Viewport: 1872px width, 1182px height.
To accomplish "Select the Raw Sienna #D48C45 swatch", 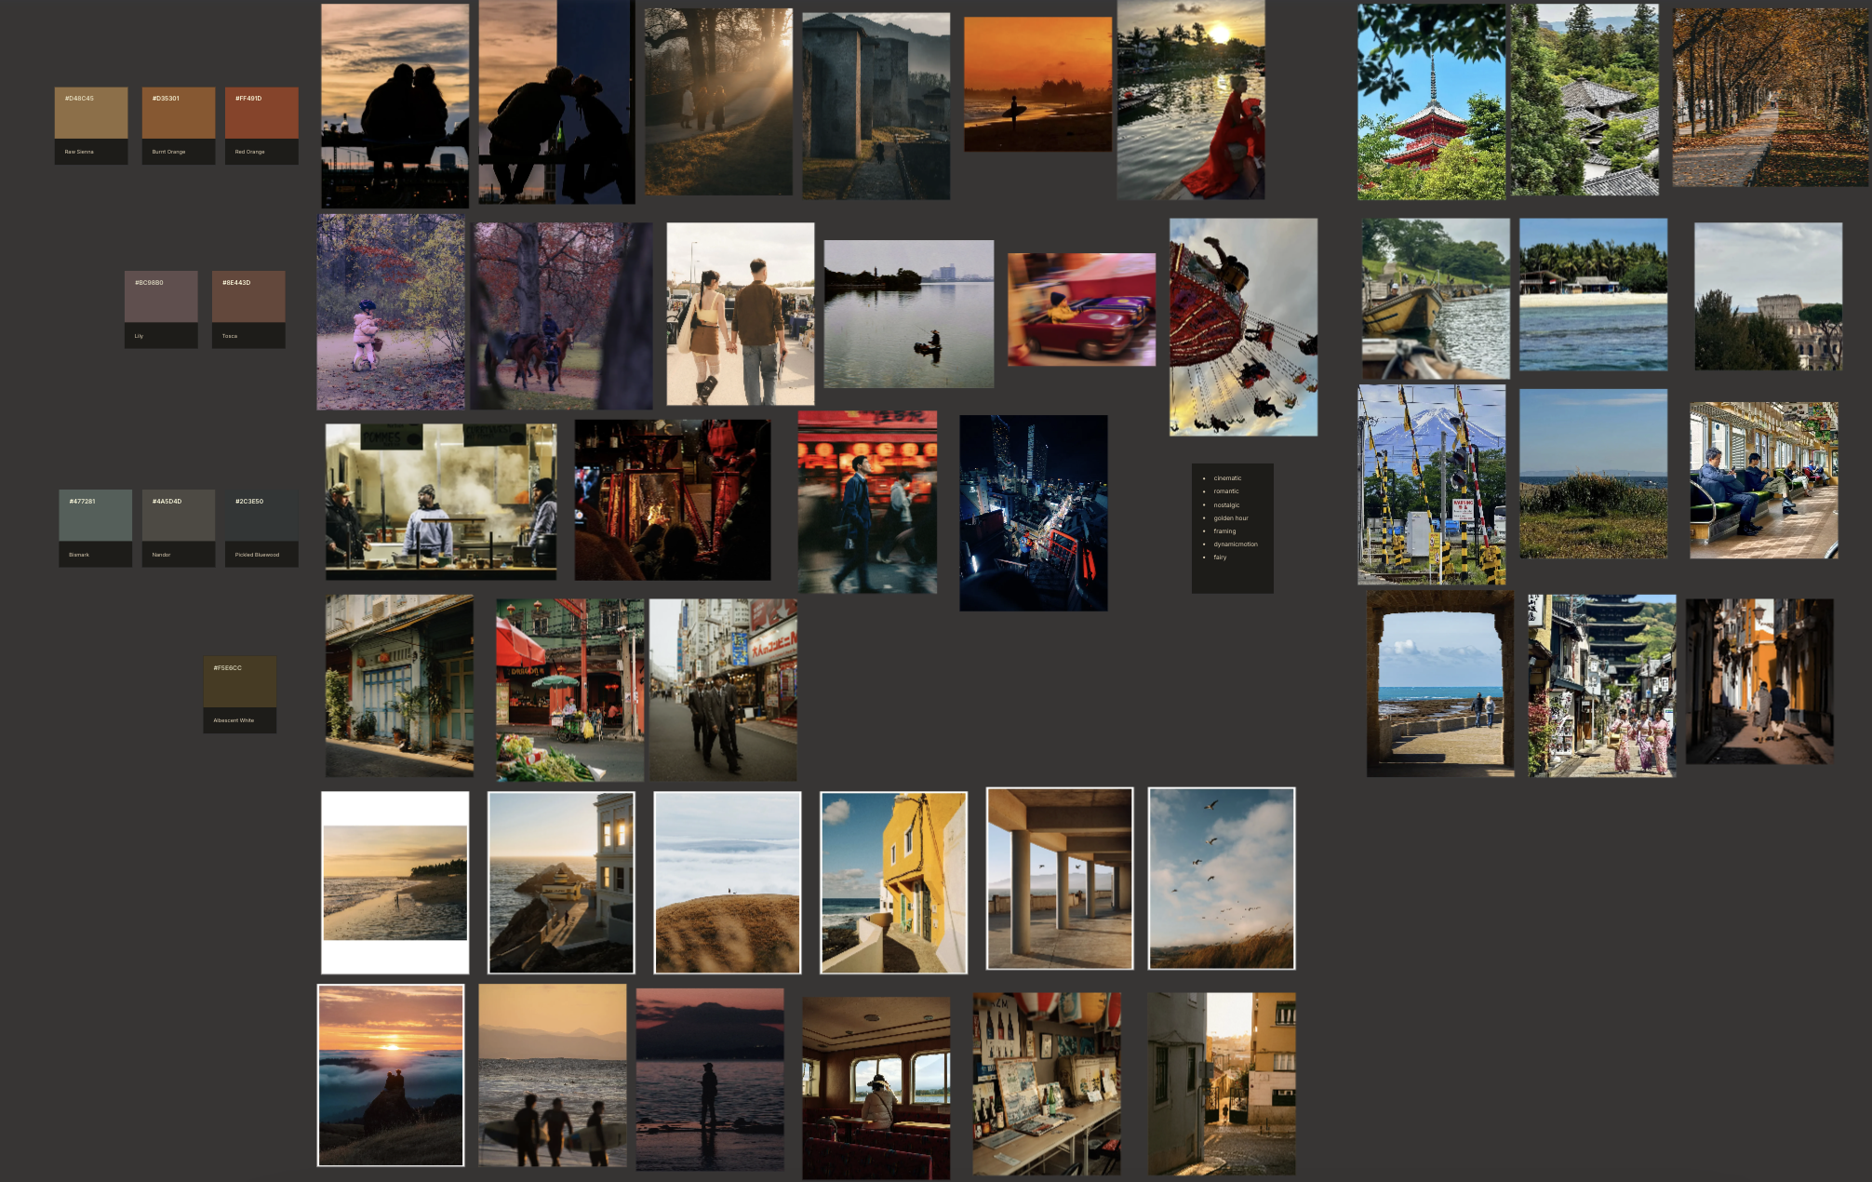I will pyautogui.click(x=91, y=126).
